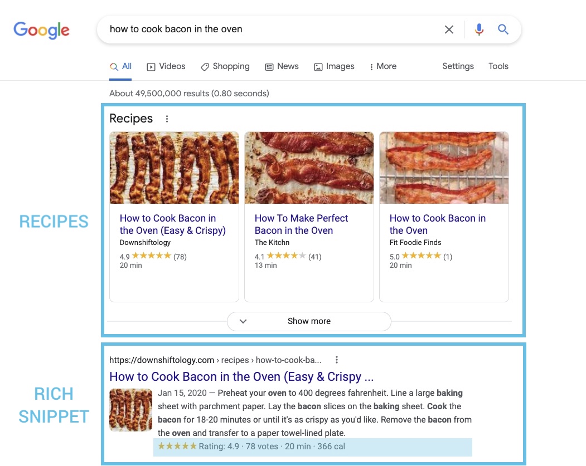The image size is (586, 466).
Task: Open The Kitchn Perfect Bacon recipe link
Action: point(301,224)
